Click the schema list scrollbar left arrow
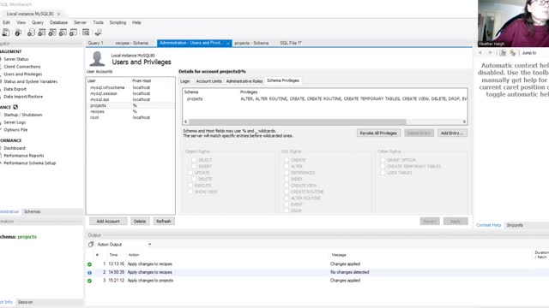Viewport: 549px width, 308px height. (x=186, y=121)
